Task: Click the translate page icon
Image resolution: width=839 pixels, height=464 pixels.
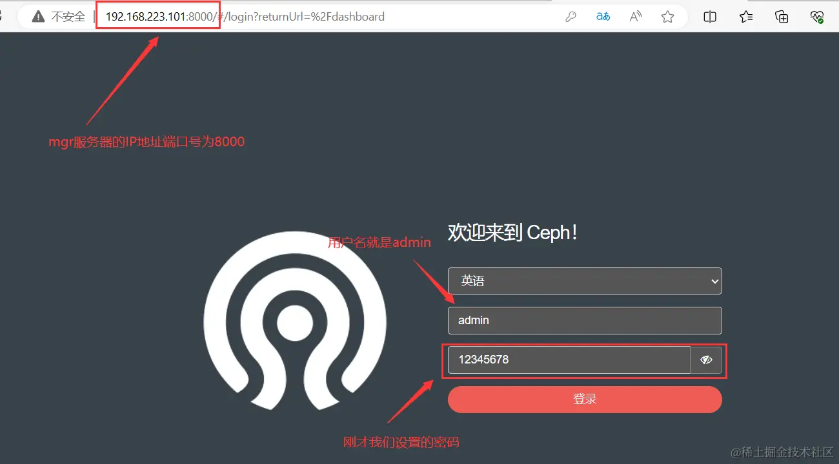Action: click(603, 17)
